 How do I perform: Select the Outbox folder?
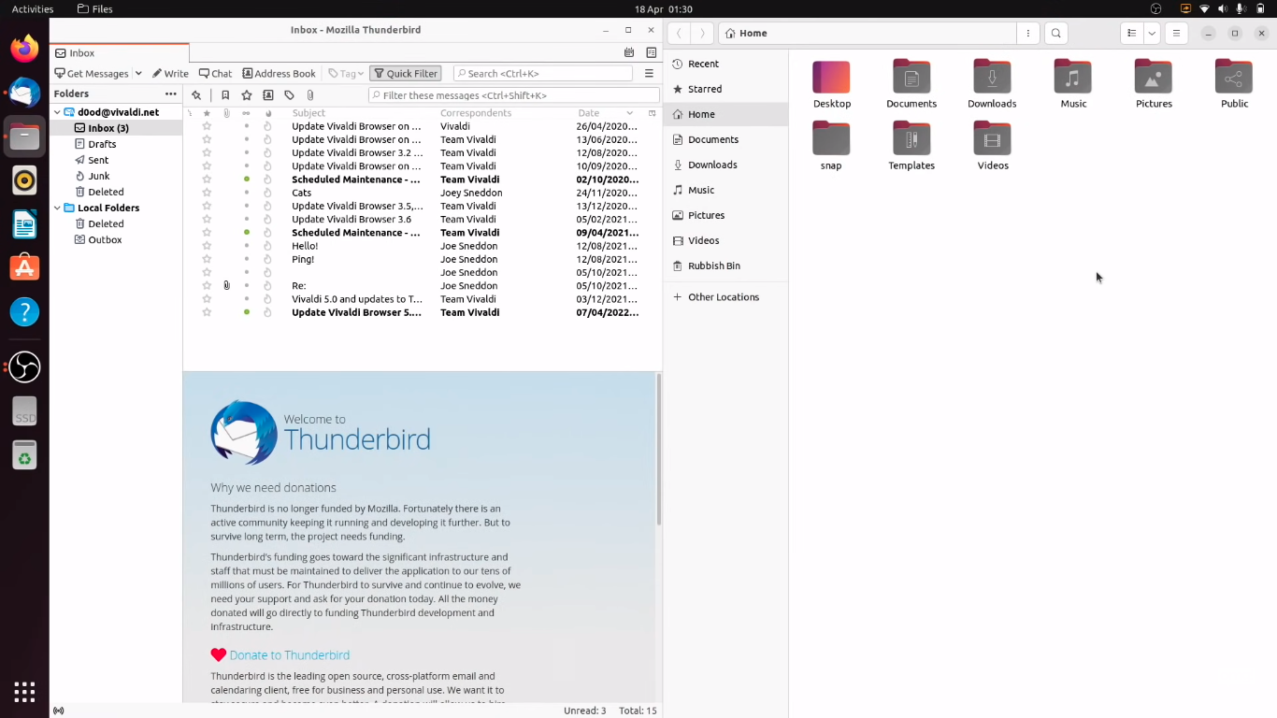tap(105, 239)
